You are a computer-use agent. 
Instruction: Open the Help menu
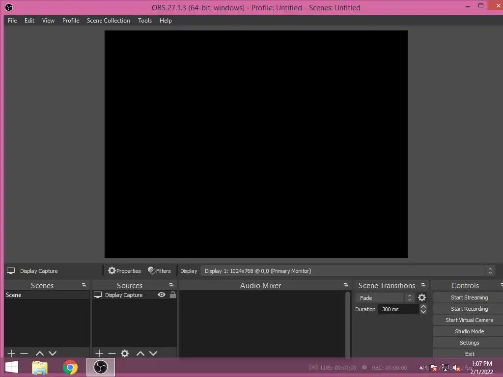[x=166, y=21]
